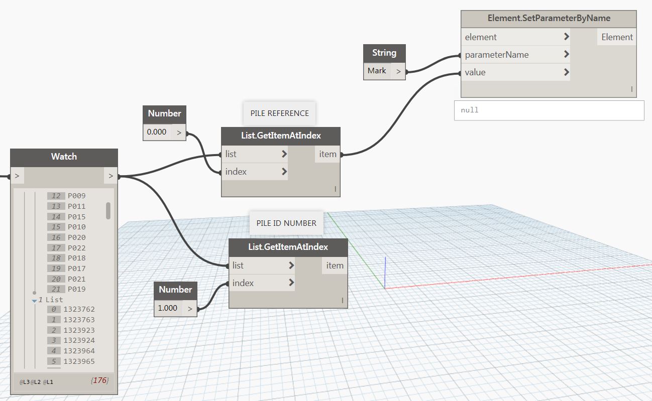Screen dimensions: 652x401
Task: Open the element port chevron
Action: tap(567, 37)
